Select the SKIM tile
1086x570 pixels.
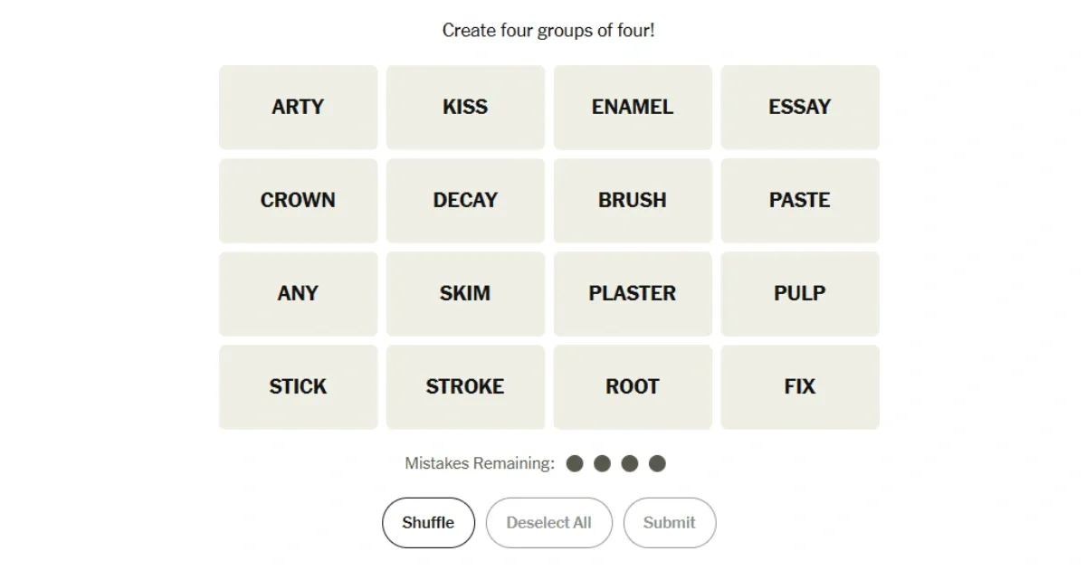(x=465, y=293)
